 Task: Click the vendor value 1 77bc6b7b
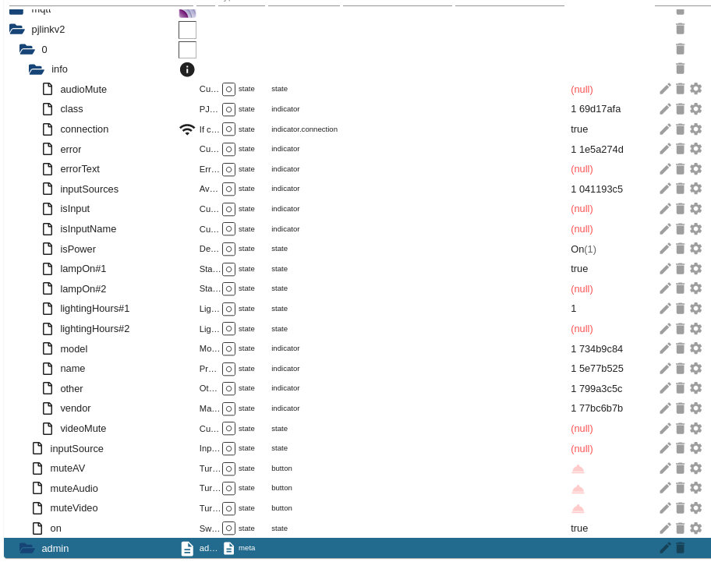[596, 408]
